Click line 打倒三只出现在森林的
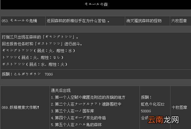191x129 pixels. [40, 37]
